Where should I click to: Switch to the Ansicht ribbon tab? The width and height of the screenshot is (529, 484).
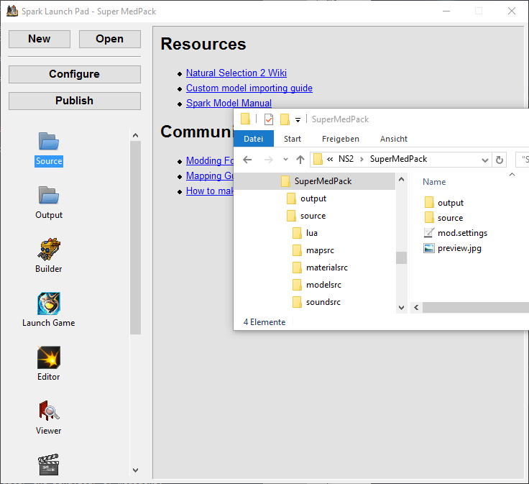pyautogui.click(x=394, y=139)
